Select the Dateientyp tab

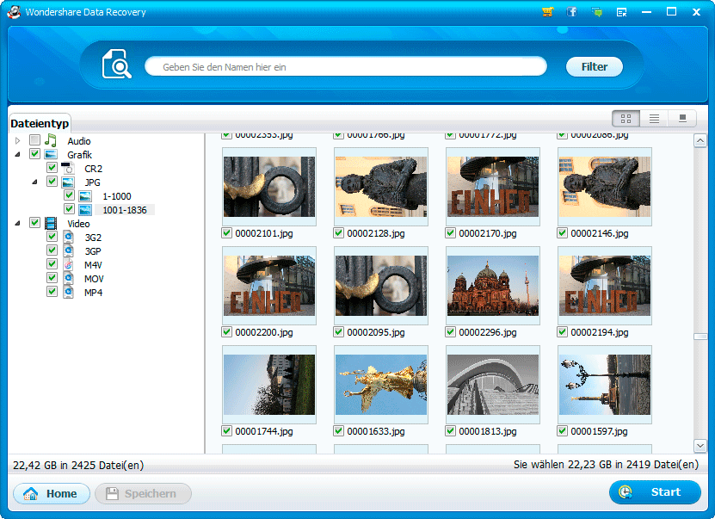coord(40,124)
